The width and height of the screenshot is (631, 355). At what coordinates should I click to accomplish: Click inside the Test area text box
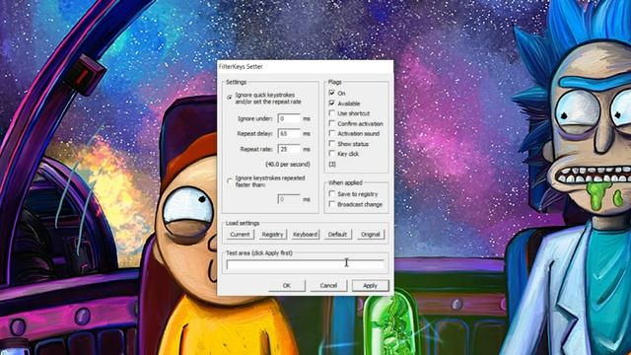coord(305,264)
